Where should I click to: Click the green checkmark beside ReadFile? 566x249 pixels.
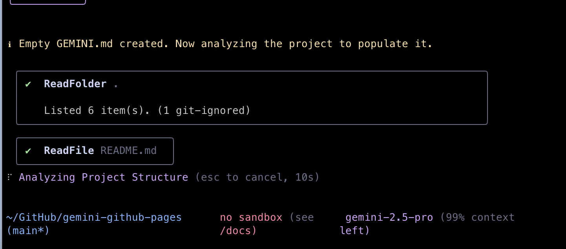click(x=28, y=151)
